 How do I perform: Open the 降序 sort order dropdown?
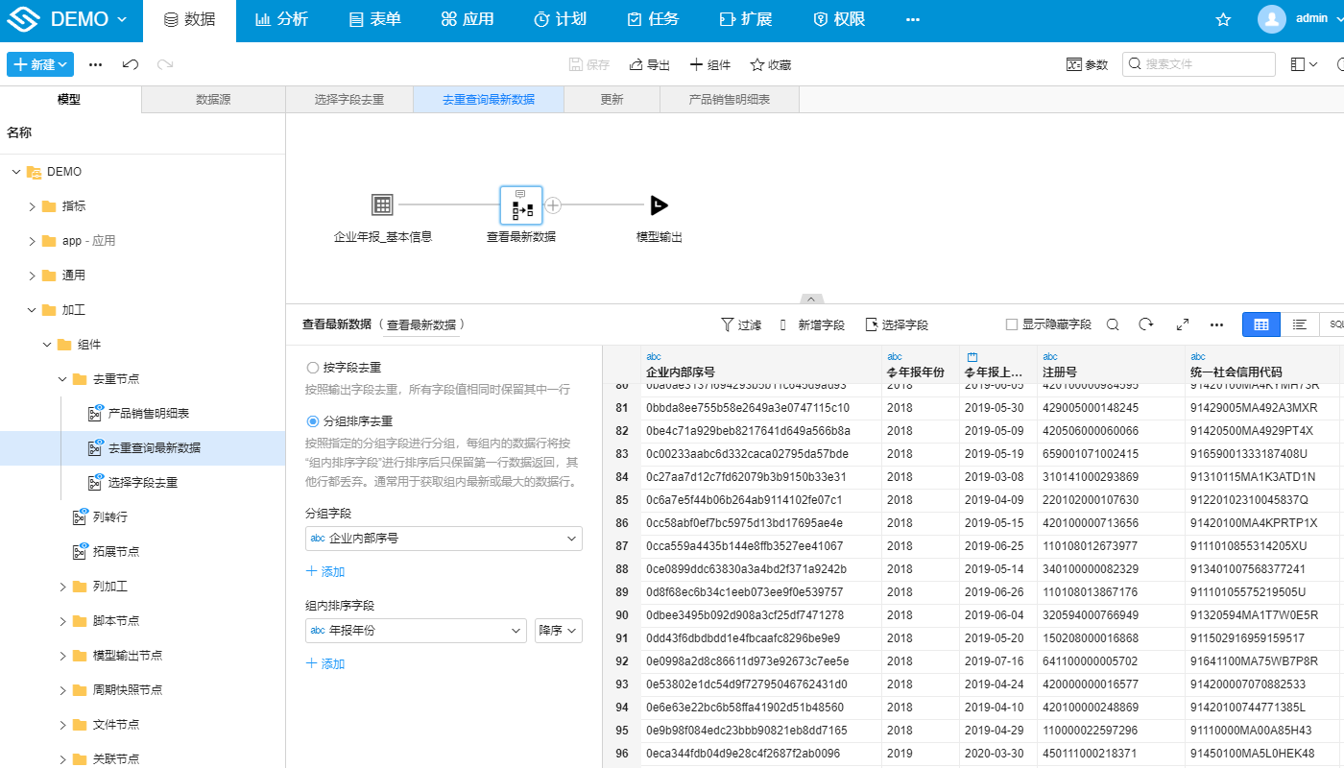(x=558, y=631)
